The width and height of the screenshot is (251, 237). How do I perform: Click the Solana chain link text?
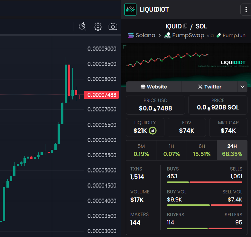(x=145, y=35)
